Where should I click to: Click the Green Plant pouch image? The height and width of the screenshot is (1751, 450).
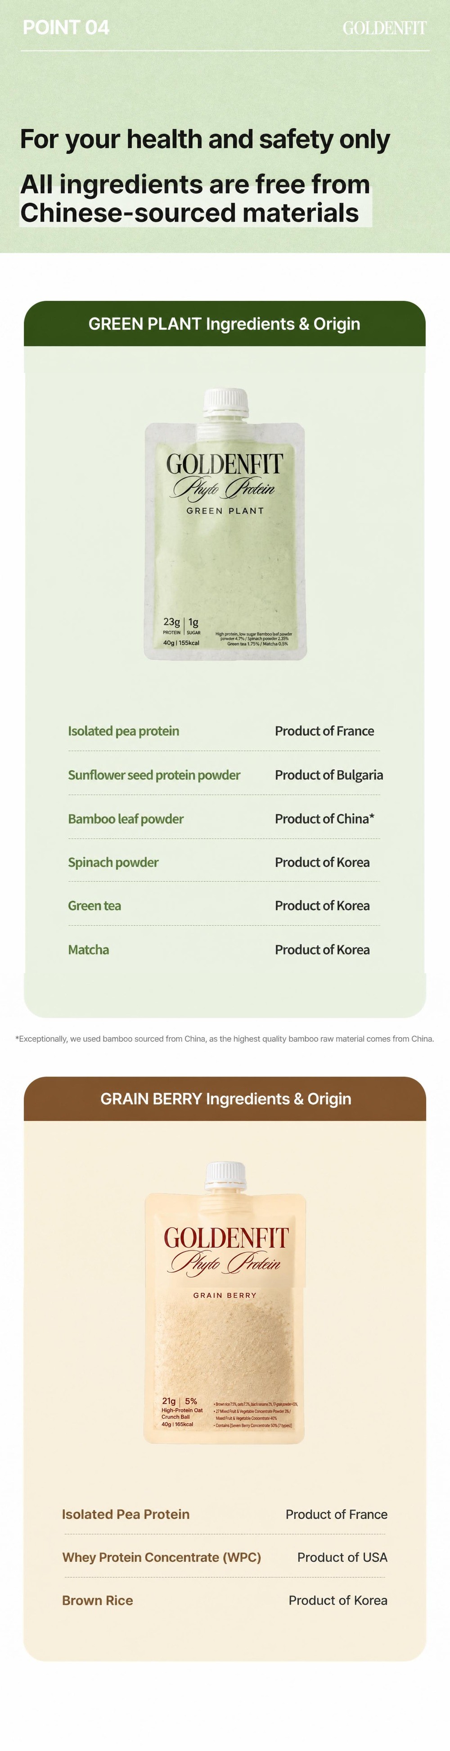click(x=225, y=523)
